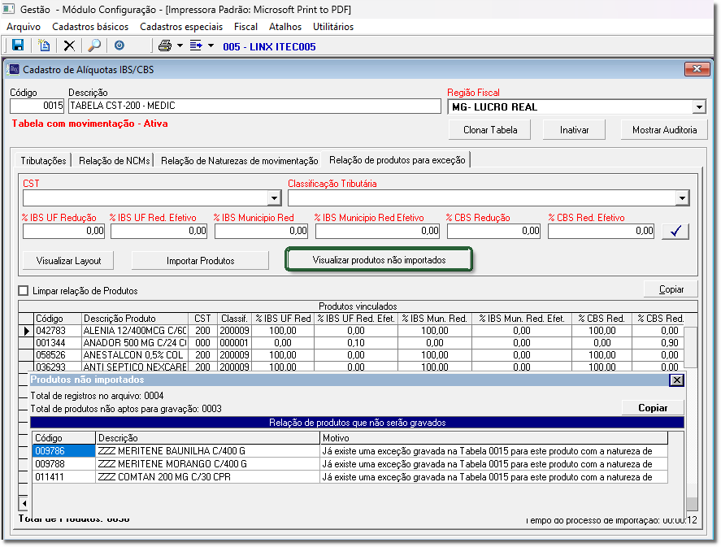The height and width of the screenshot is (547, 721).
Task: Click the Delete X toolbar icon
Action: pyautogui.click(x=69, y=46)
